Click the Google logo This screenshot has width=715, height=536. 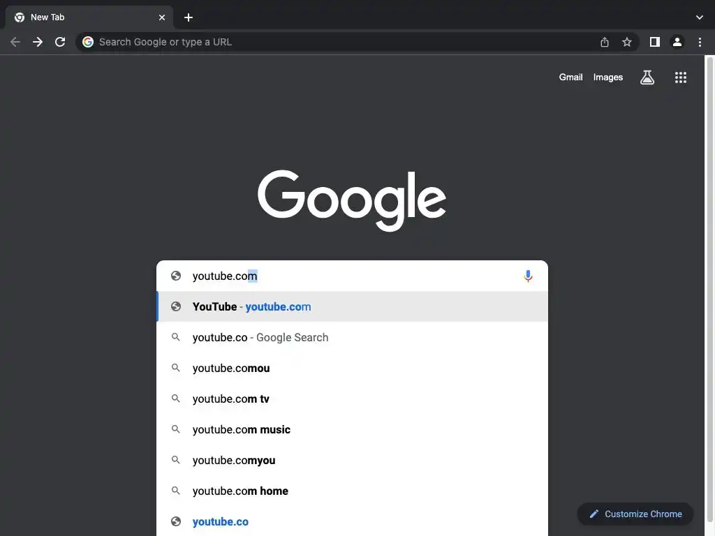coord(352,200)
